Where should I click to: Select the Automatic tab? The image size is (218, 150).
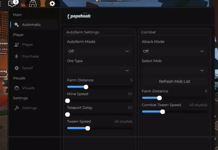click(34, 25)
